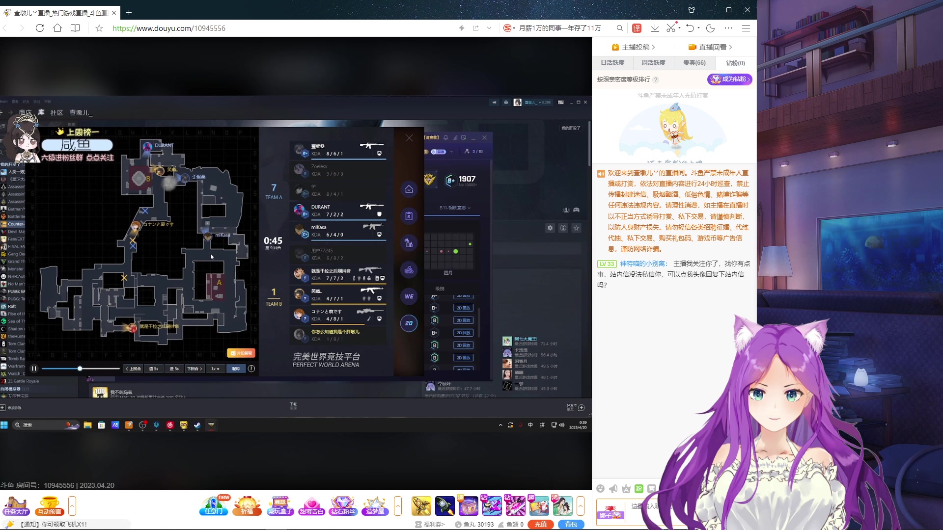The height and width of the screenshot is (530, 943).
Task: Expand the address bar dropdown chevron
Action: click(489, 28)
